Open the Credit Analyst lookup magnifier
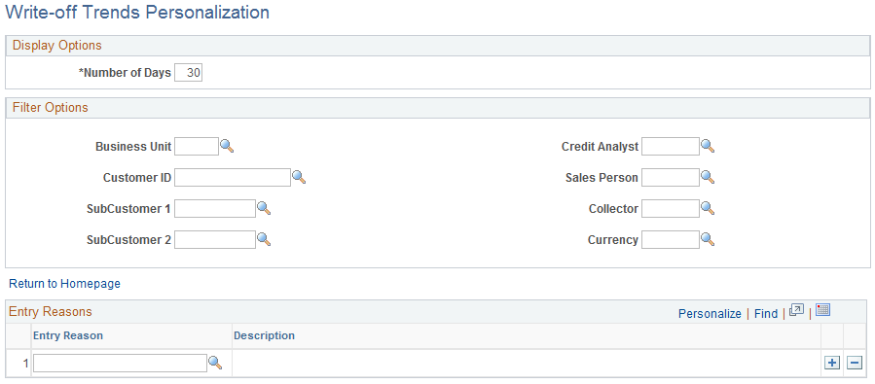The image size is (875, 384). tap(708, 146)
